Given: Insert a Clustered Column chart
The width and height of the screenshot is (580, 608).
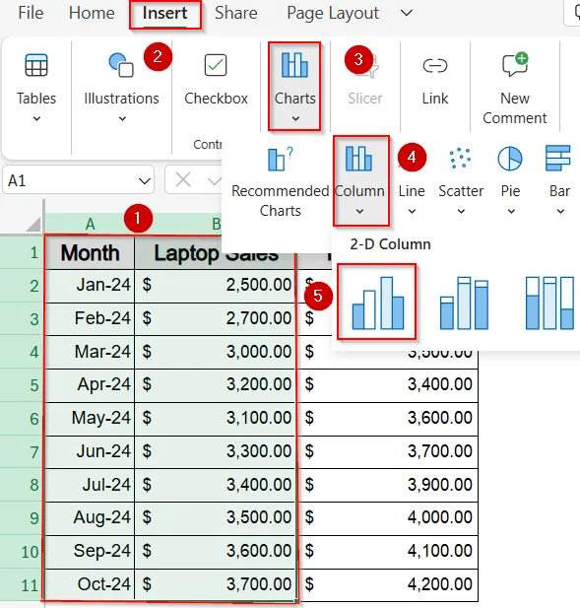Looking at the screenshot, I should pyautogui.click(x=378, y=303).
